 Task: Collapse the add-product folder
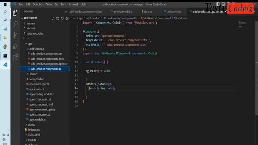pyautogui.click(x=37, y=49)
